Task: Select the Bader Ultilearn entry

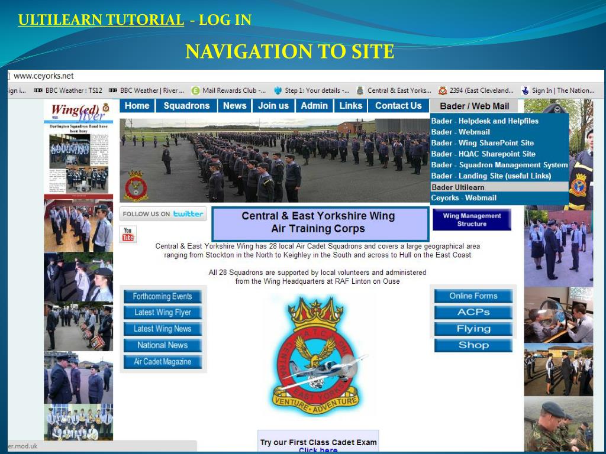Action: tap(499, 187)
